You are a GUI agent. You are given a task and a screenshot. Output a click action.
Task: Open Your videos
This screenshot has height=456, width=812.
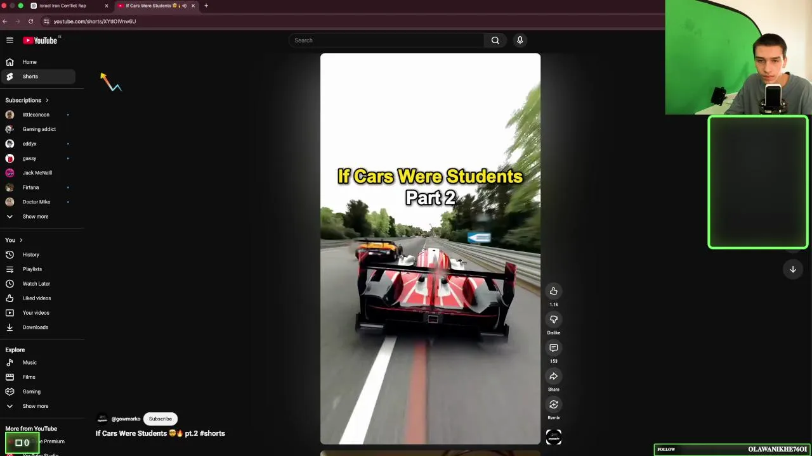[x=37, y=313]
